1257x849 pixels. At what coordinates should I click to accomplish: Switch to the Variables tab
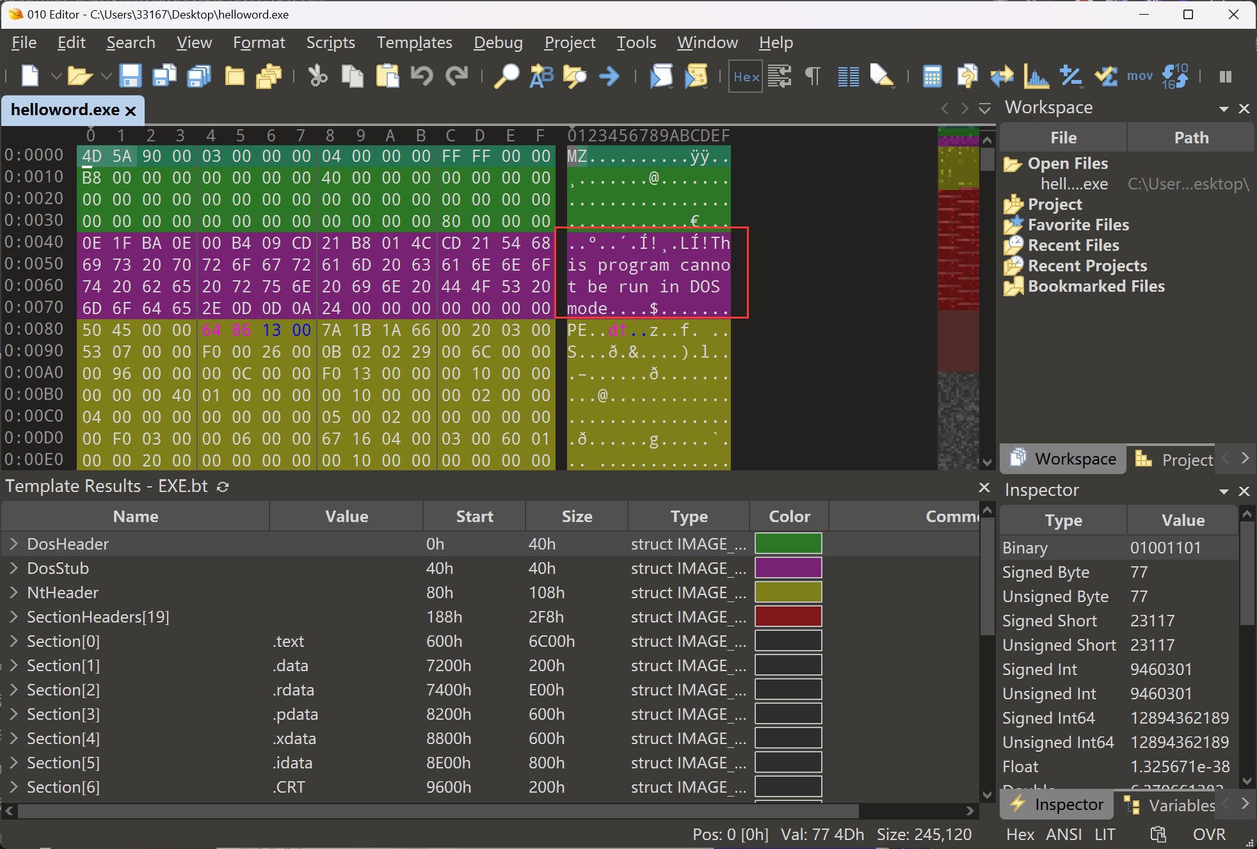pos(1169,805)
